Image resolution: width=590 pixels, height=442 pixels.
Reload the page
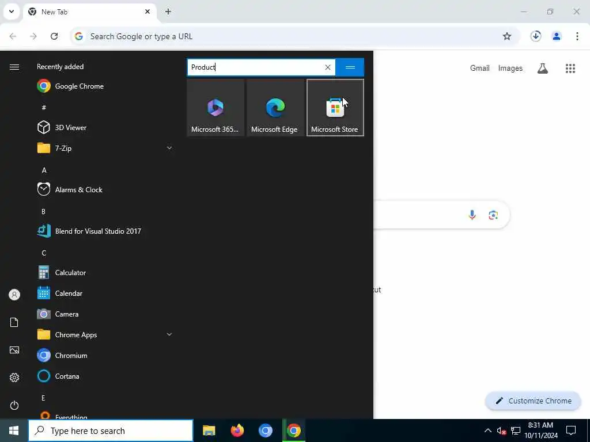click(54, 36)
